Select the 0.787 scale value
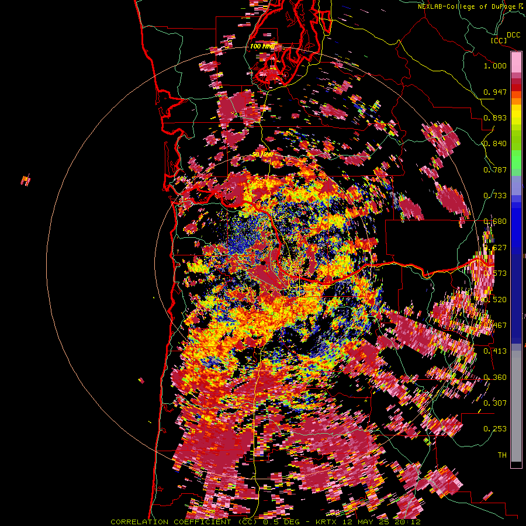Screen dimensions: 526x526 point(495,169)
